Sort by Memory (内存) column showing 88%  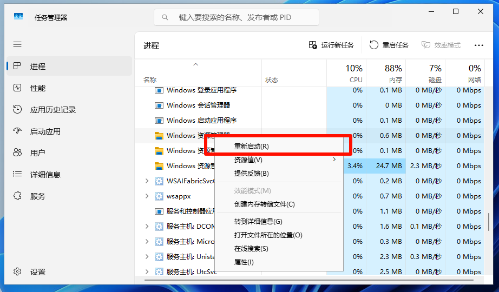pos(386,73)
